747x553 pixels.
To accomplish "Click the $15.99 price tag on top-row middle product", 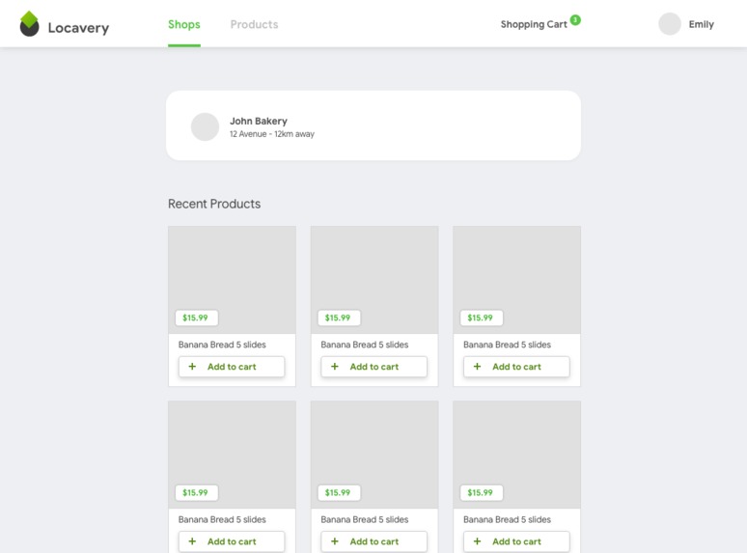I will point(339,318).
